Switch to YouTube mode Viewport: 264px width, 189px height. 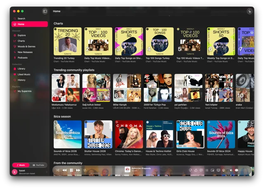(38, 165)
